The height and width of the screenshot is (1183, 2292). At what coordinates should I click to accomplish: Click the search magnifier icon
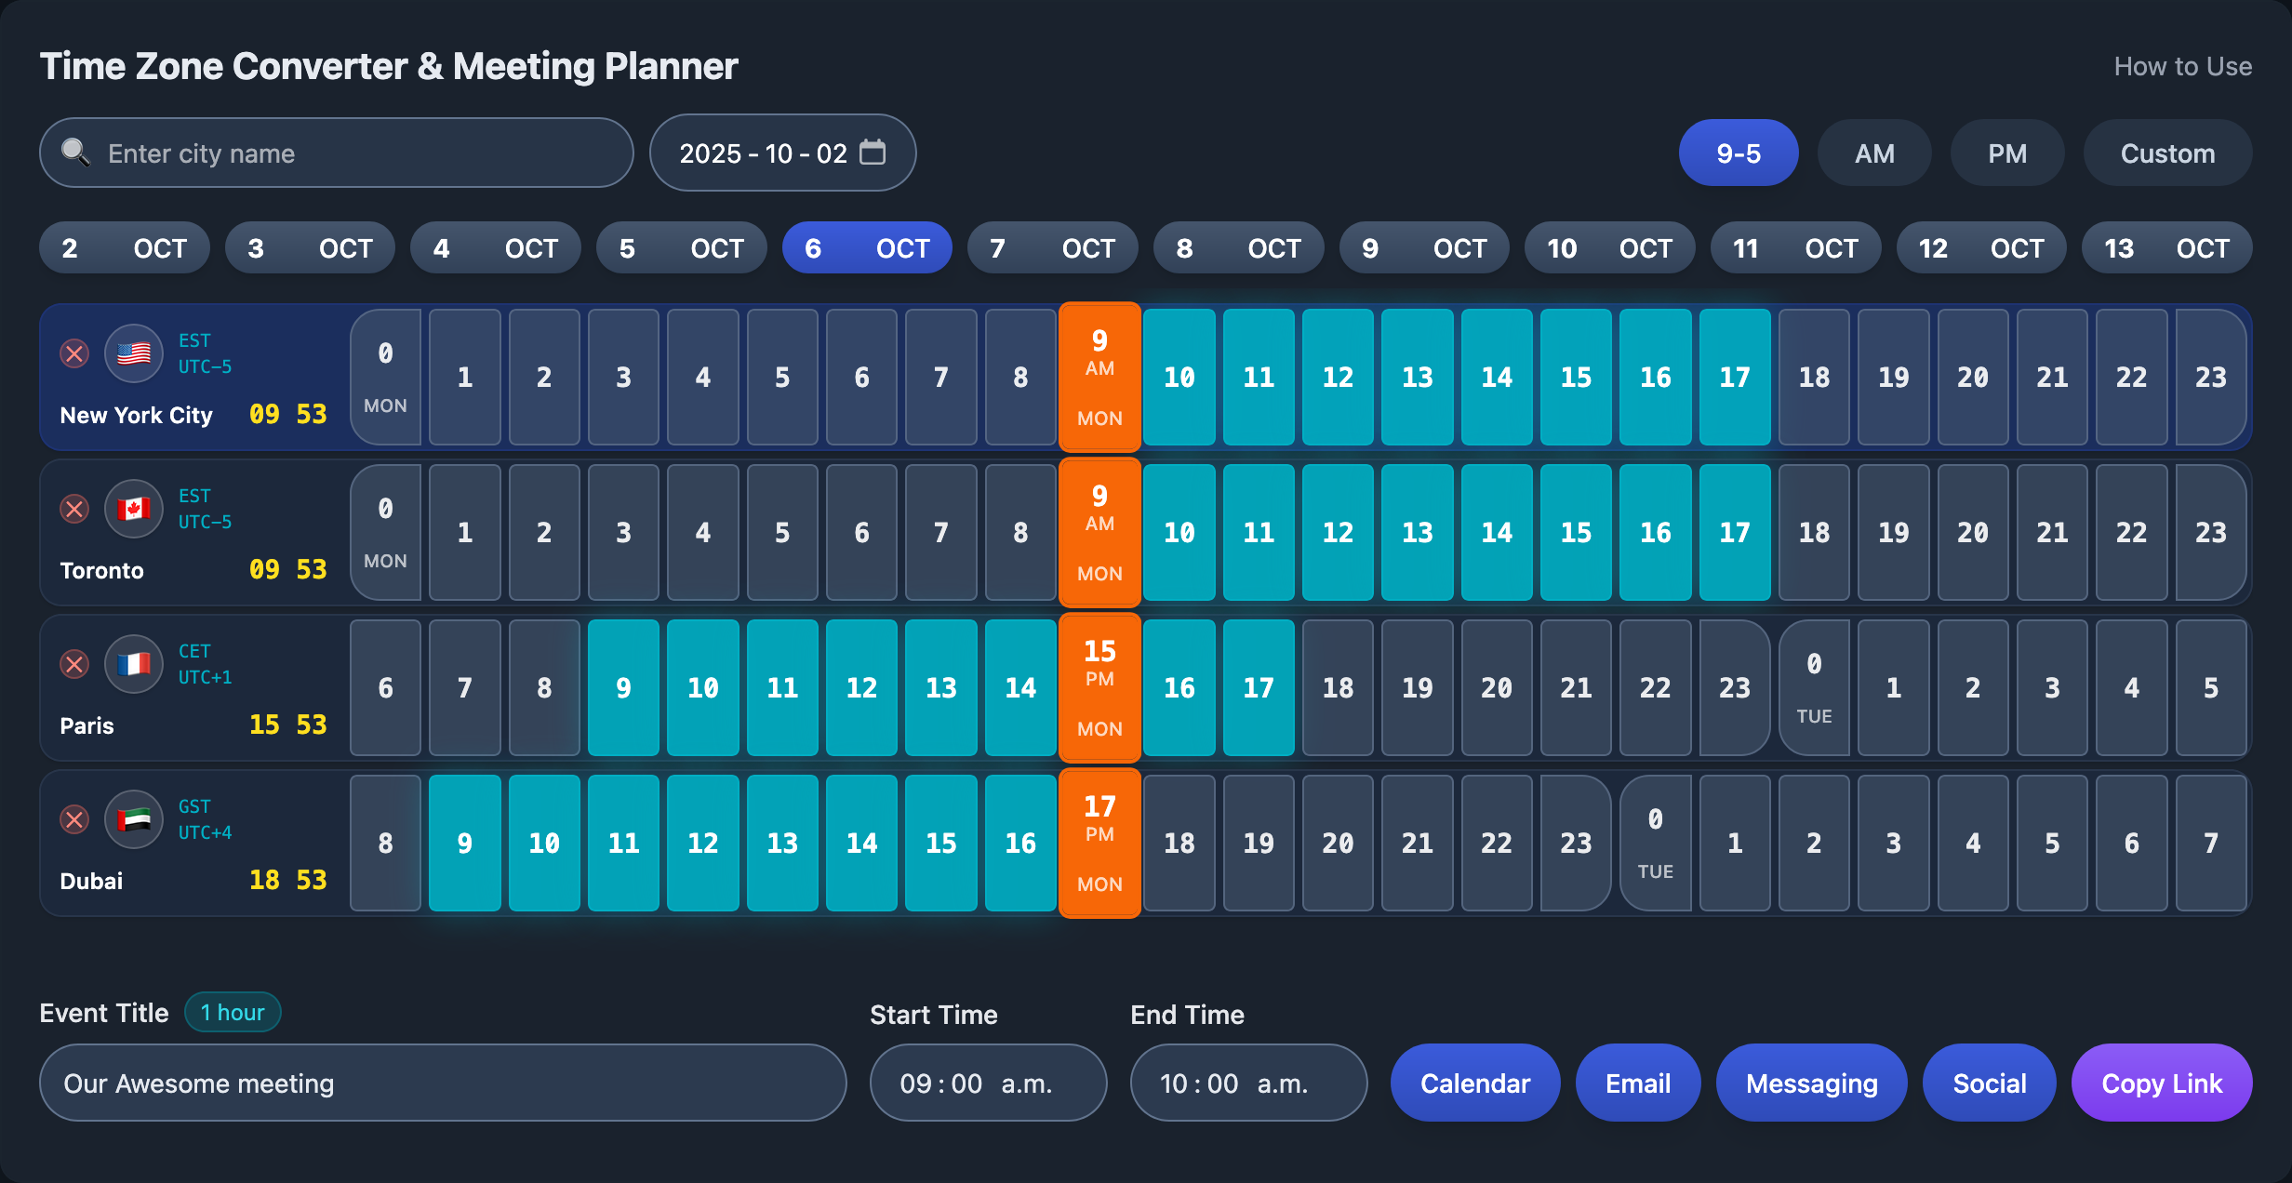click(75, 152)
